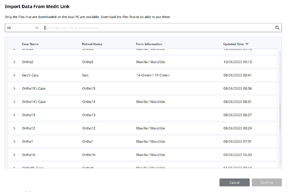Click patient name Ortho15
Screen dimensions: 287x192
89,89
